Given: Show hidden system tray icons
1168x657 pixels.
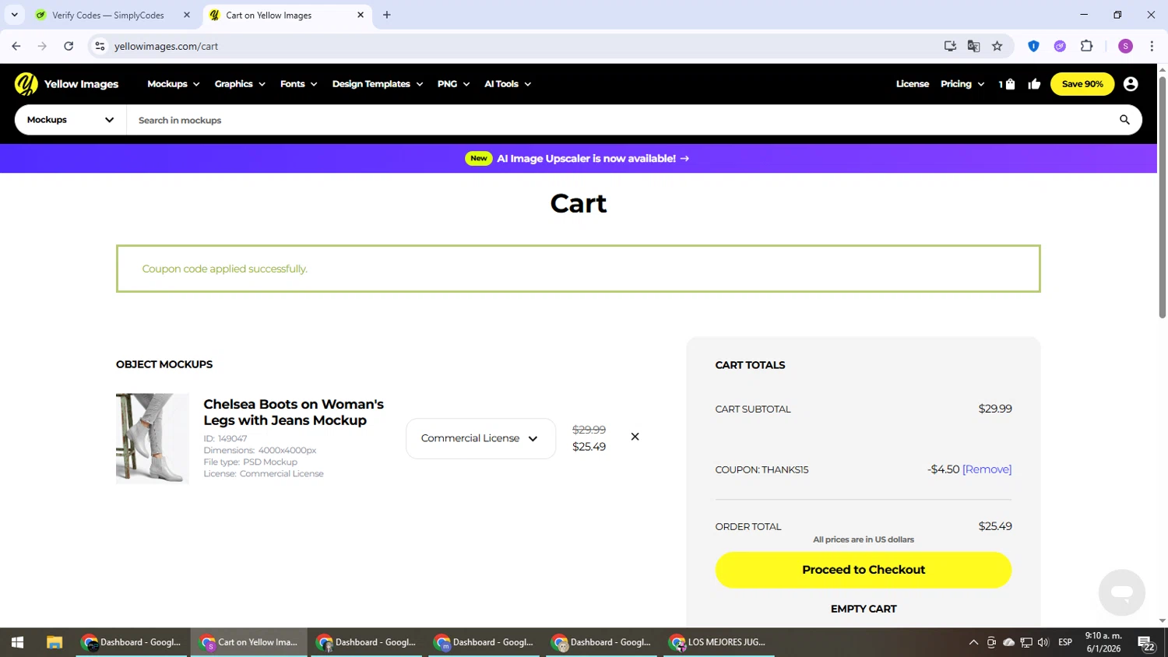Looking at the screenshot, I should [x=973, y=642].
